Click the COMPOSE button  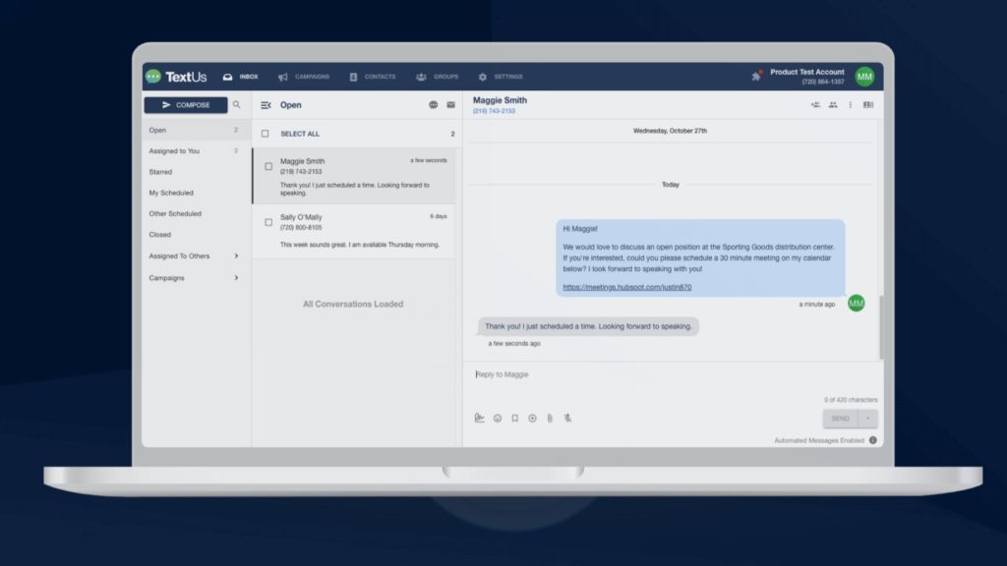click(x=186, y=104)
